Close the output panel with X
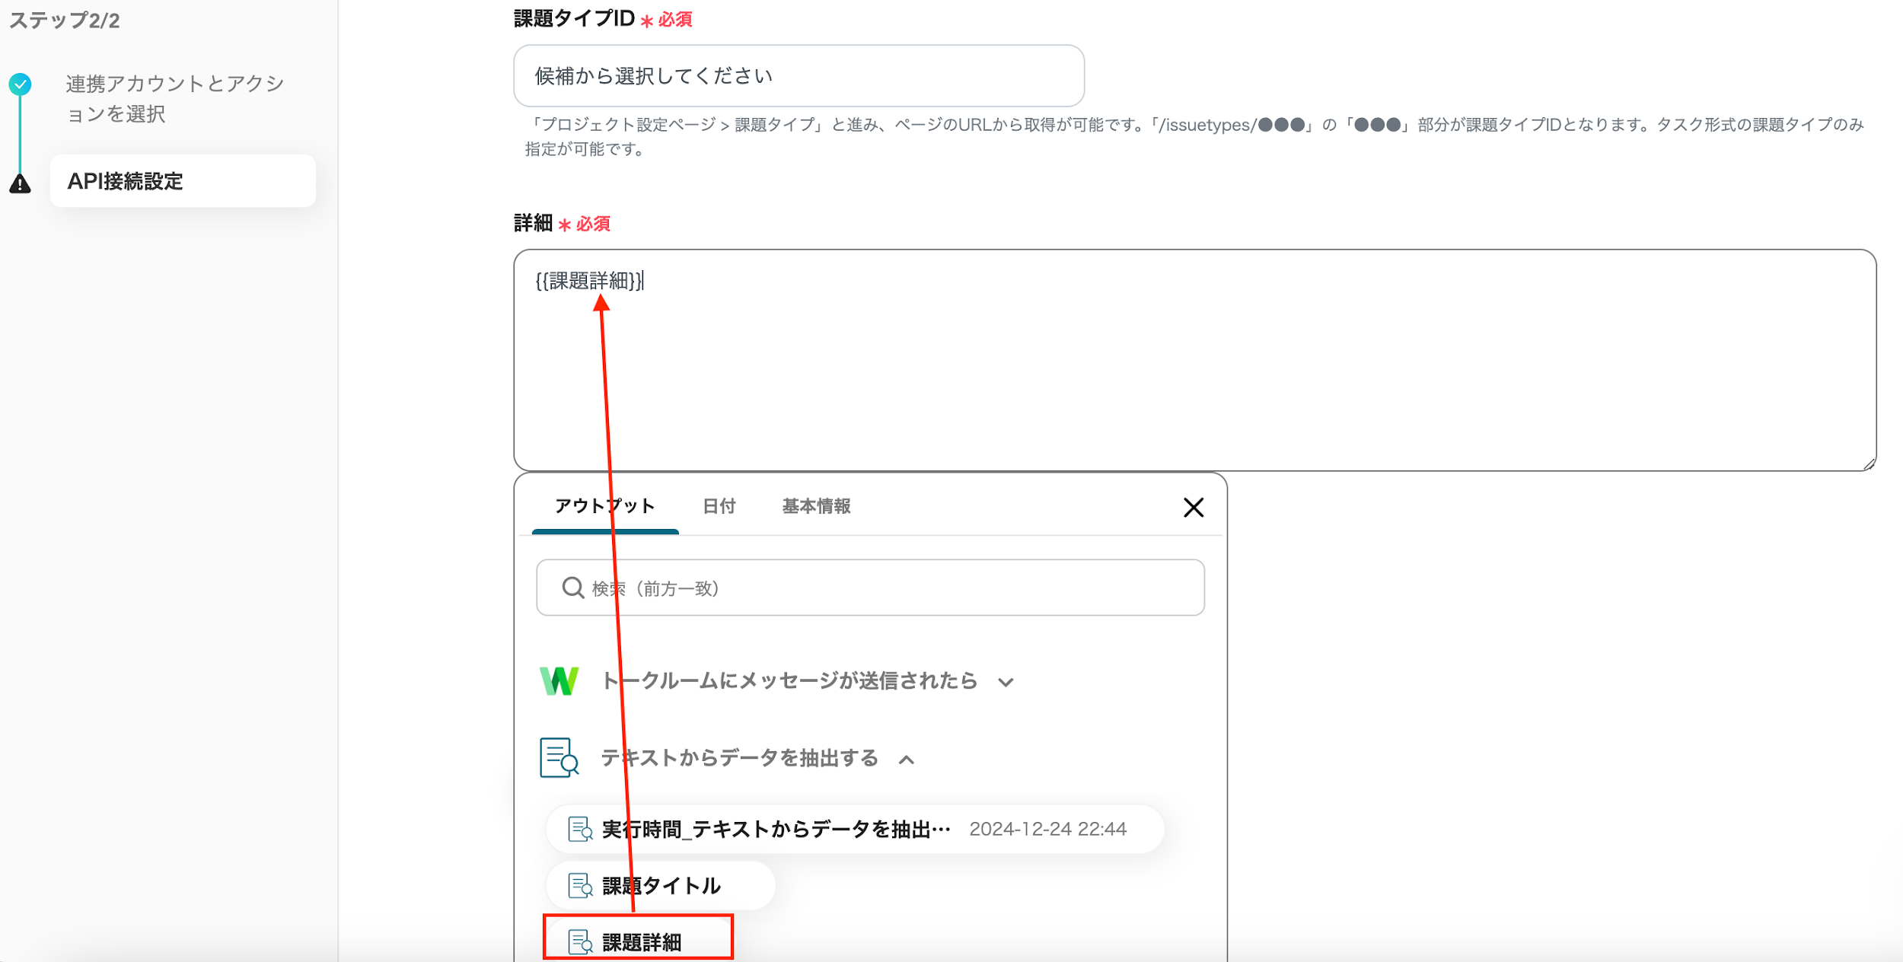Screen dimensions: 1903x962 1193,507
